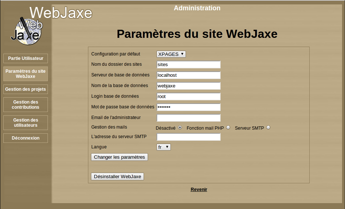Go to Paramètres du site WebJaxe menu
Viewport: 345px width, 209px height.
click(25, 74)
